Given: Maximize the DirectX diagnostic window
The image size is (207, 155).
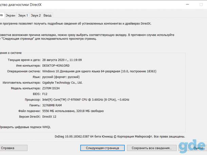Looking at the screenshot, I should tap(201, 4).
